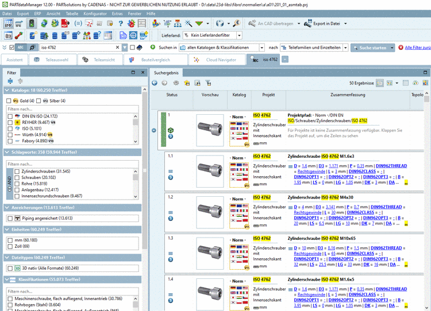Click the expand all filters icon
The image size is (431, 311).
[10, 81]
